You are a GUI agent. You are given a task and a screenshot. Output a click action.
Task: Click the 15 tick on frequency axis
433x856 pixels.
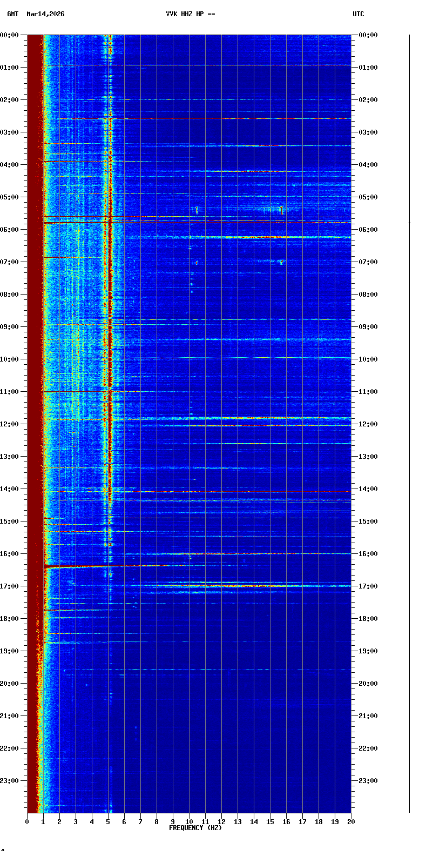pos(270,822)
